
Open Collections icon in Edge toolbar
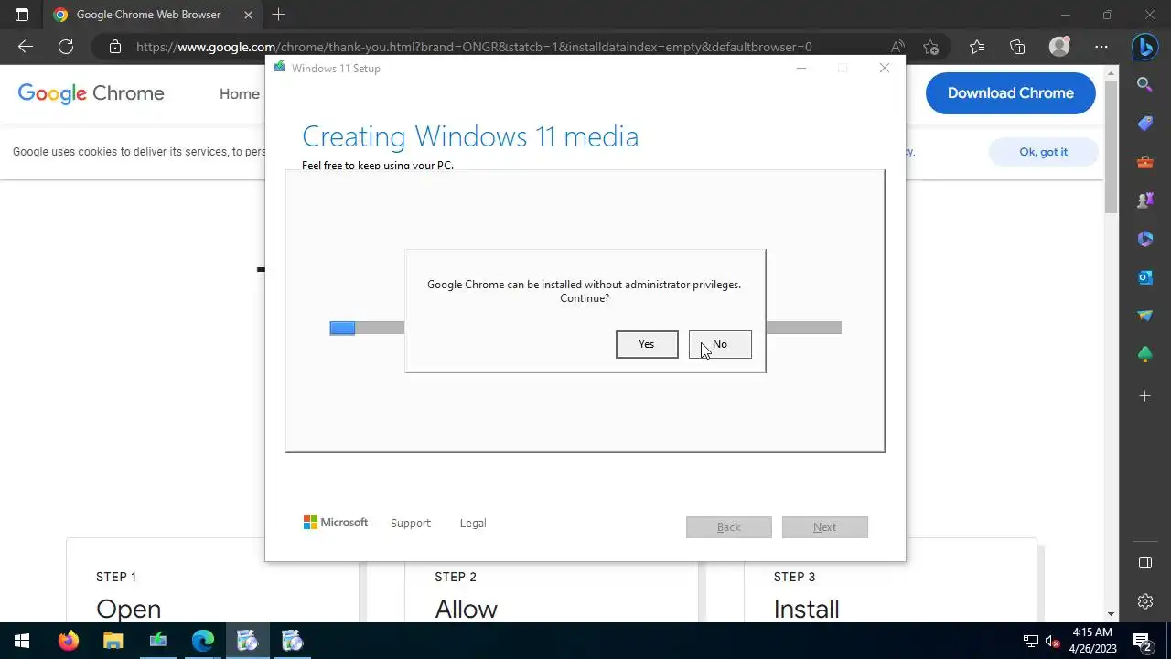point(1017,47)
